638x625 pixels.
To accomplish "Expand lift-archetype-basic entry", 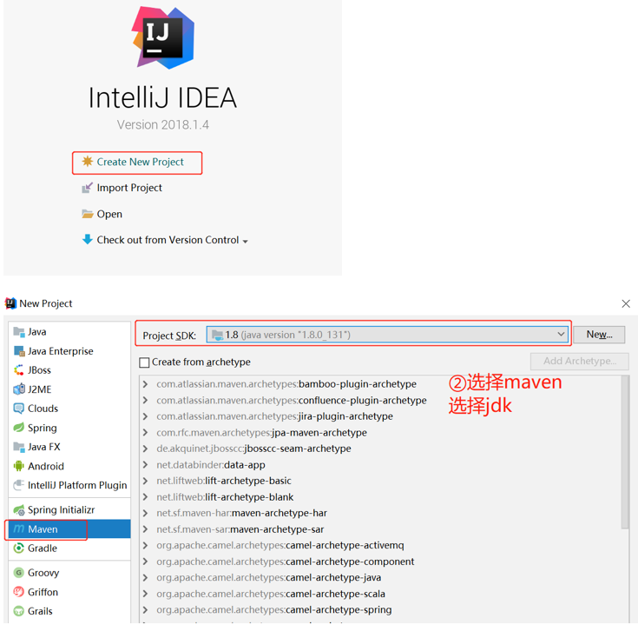I will coord(145,481).
